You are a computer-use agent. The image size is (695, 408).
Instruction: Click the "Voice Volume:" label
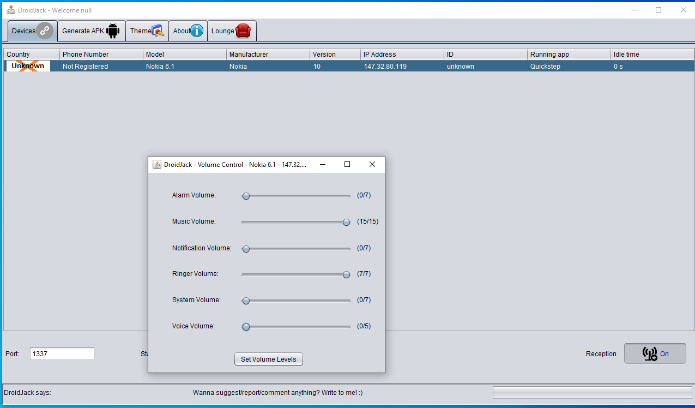(x=194, y=326)
